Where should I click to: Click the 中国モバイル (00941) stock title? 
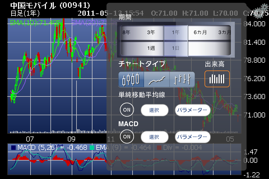click(x=50, y=6)
